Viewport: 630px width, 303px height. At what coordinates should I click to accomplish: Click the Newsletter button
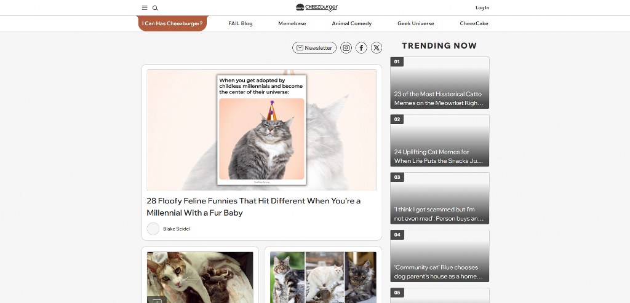click(x=314, y=48)
